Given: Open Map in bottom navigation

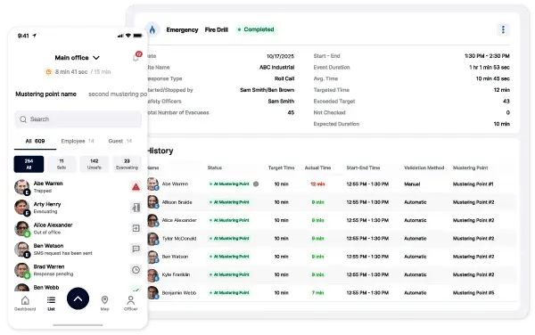Looking at the screenshot, I should pos(104,303).
